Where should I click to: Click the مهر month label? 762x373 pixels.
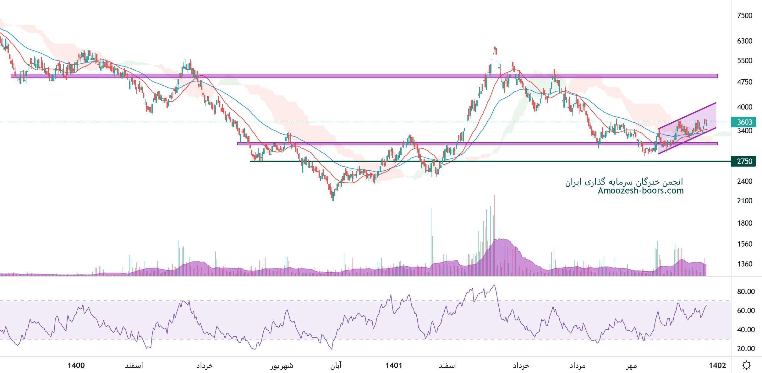(631, 365)
